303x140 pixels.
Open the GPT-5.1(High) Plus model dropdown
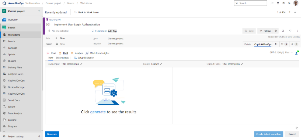(281, 53)
